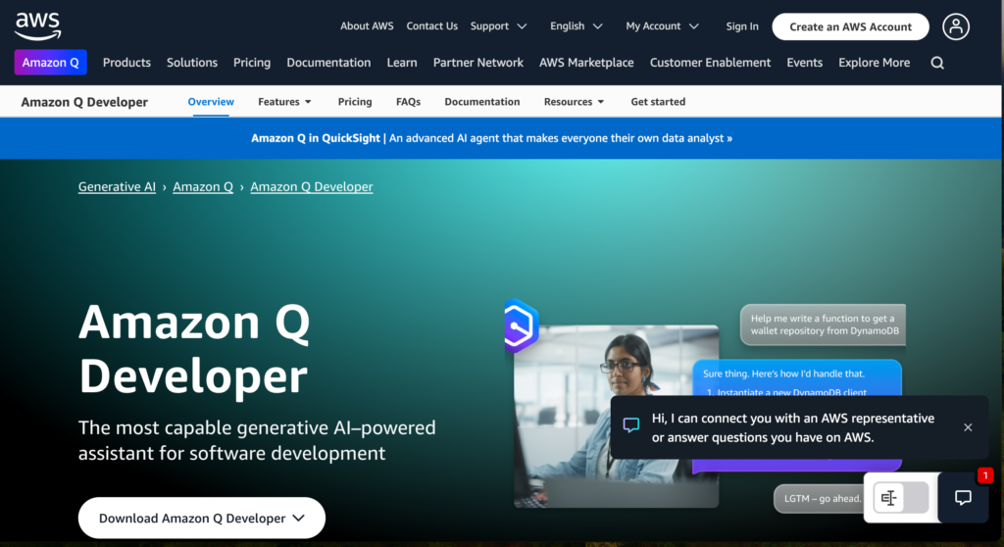Image resolution: width=1004 pixels, height=547 pixels.
Task: Click the Amazon Q Developer subnav title
Action: tap(84, 102)
